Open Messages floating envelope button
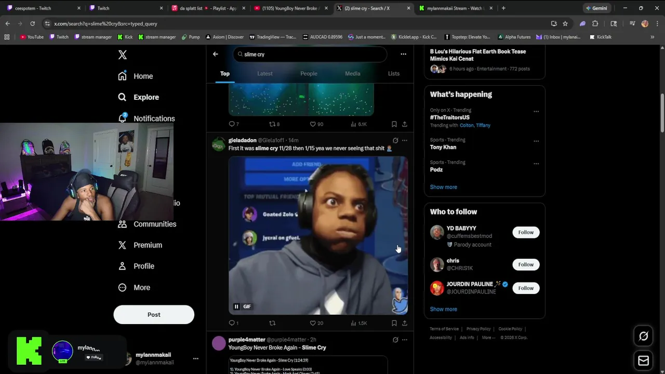This screenshot has width=665, height=374. [x=643, y=360]
